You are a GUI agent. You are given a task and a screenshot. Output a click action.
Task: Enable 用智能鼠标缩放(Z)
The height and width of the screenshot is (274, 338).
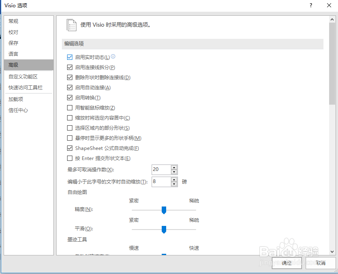click(70, 108)
